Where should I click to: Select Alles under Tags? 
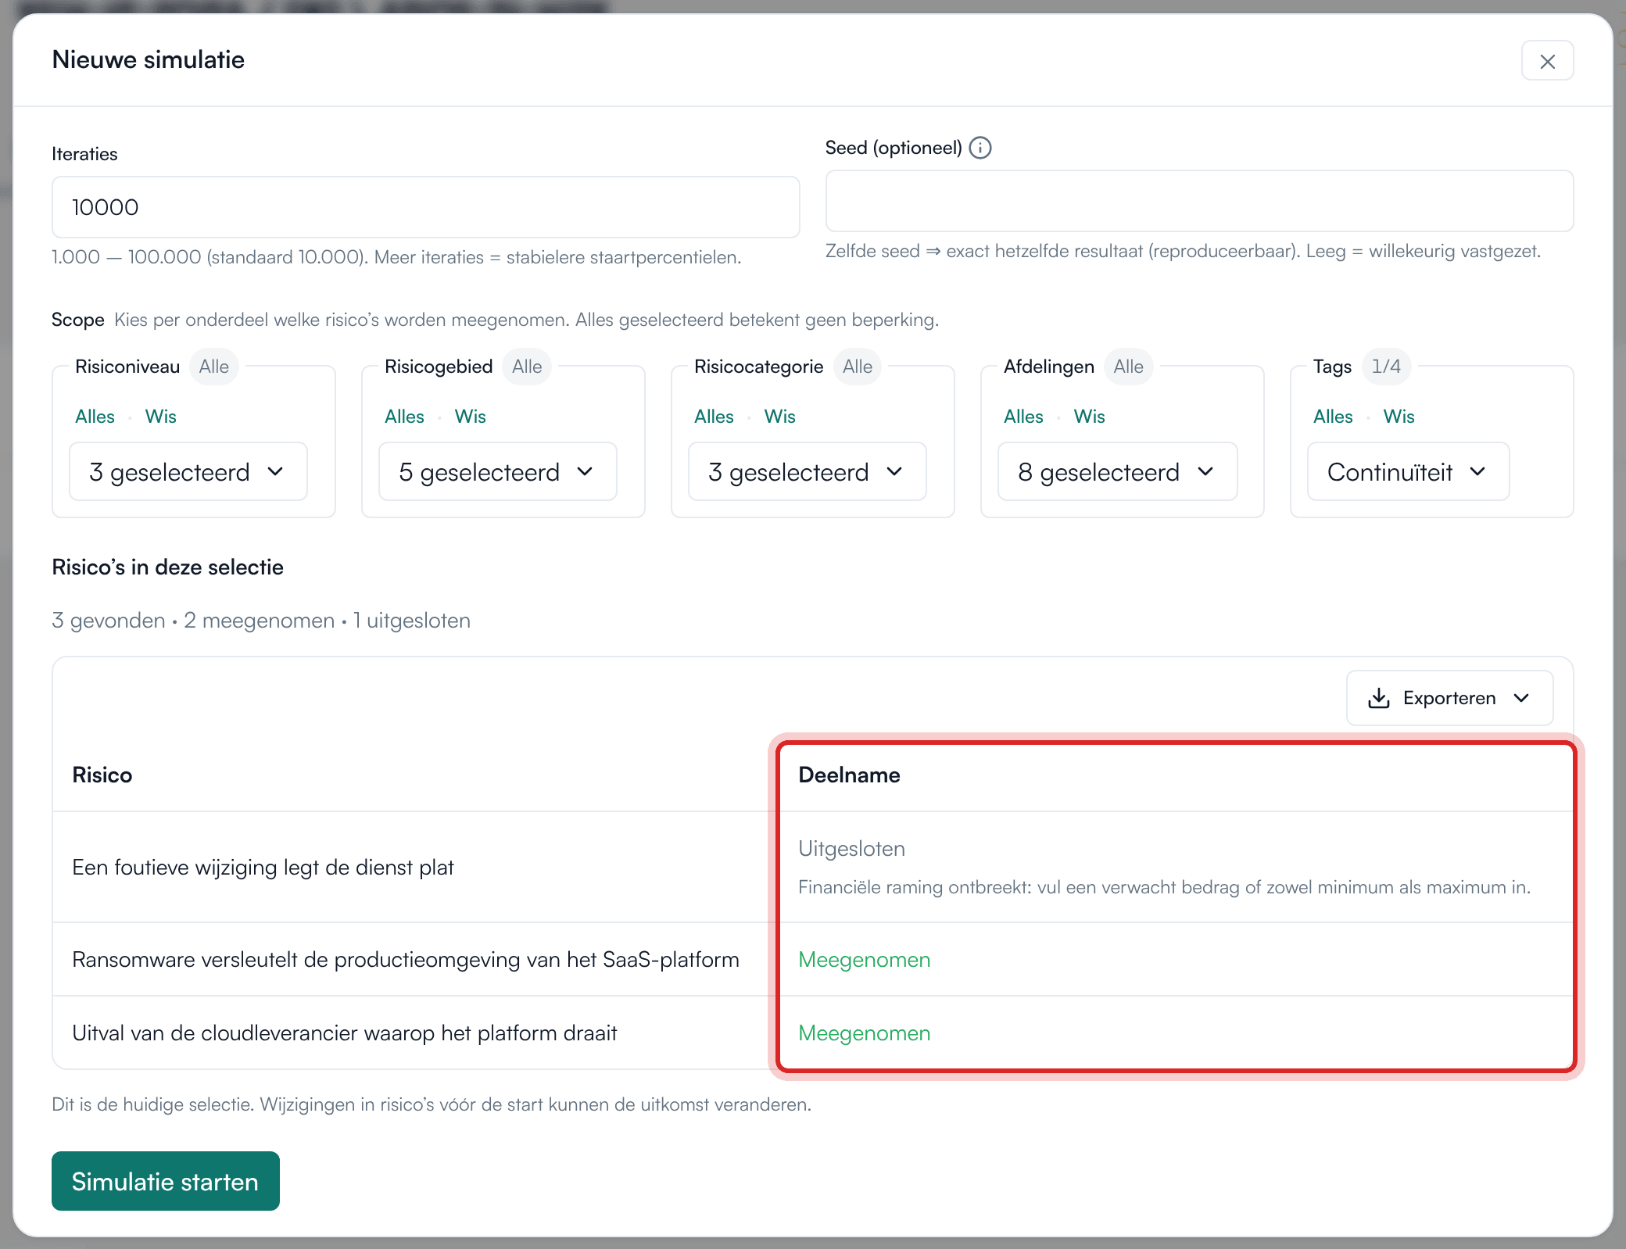[1333, 417]
